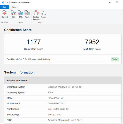Open News megaphone icon
Image resolution: width=123 pixels, height=124 pixels.
tap(43, 13)
